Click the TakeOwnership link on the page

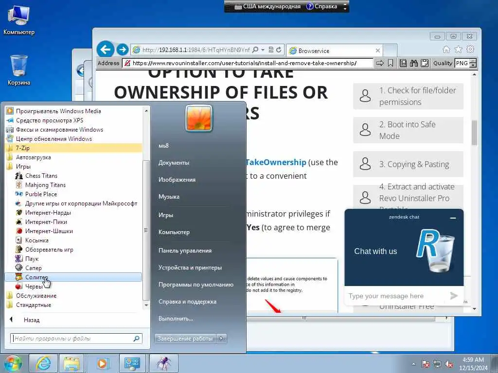(x=276, y=162)
